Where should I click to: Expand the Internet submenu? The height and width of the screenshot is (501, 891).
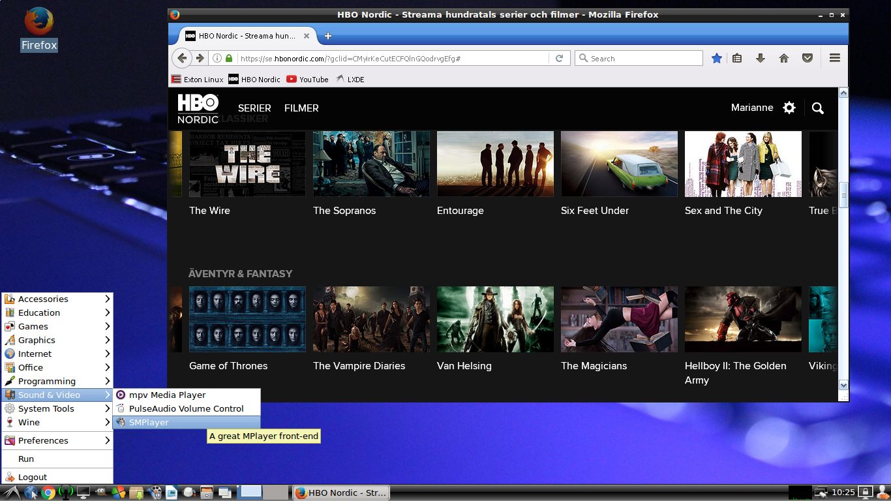click(57, 354)
